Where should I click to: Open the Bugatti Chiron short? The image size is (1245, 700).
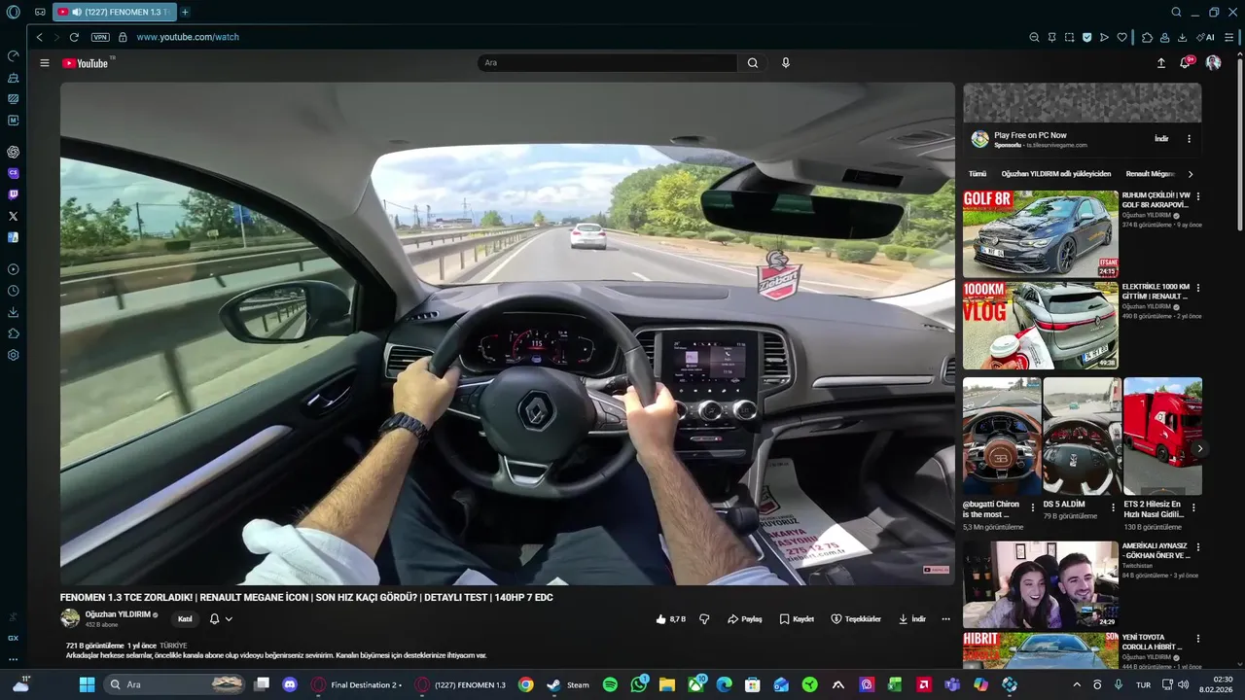(x=1002, y=437)
